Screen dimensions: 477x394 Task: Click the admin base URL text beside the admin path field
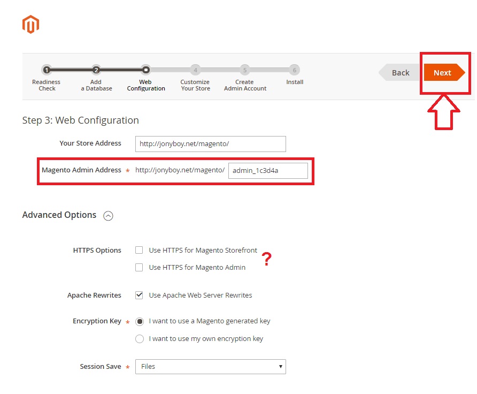(180, 170)
